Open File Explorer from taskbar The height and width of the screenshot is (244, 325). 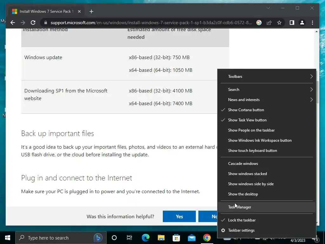[x=161, y=238]
